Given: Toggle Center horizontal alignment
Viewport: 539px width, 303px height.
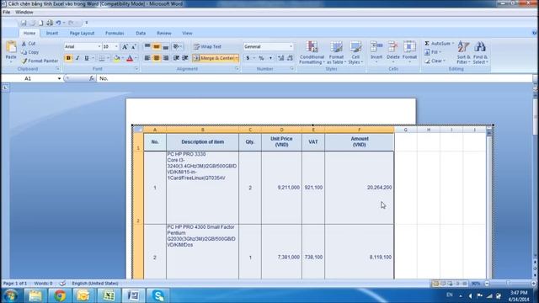Looking at the screenshot, I should point(157,58).
